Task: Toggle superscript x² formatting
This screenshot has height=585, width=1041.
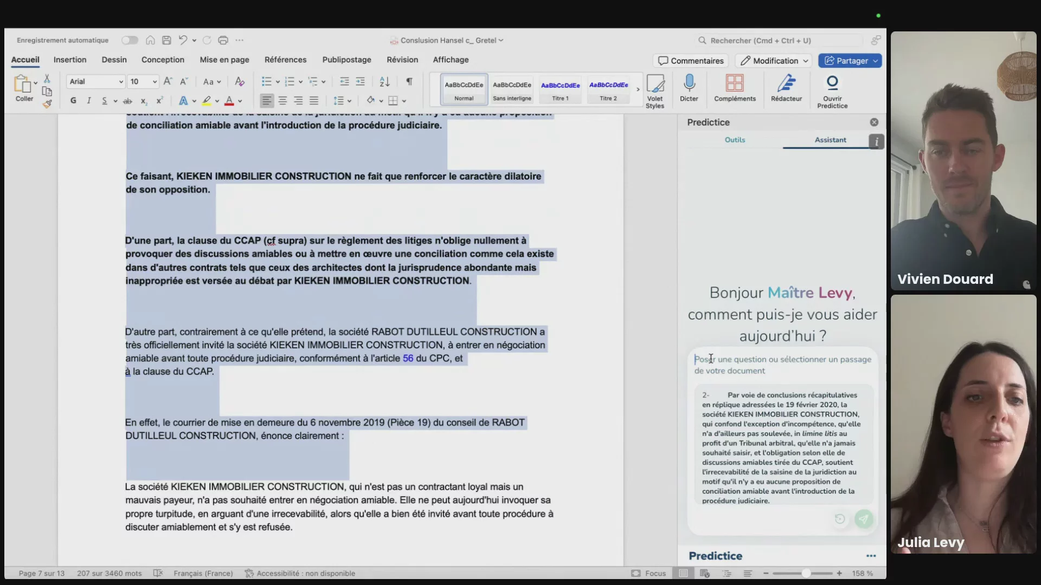Action: pyautogui.click(x=159, y=101)
